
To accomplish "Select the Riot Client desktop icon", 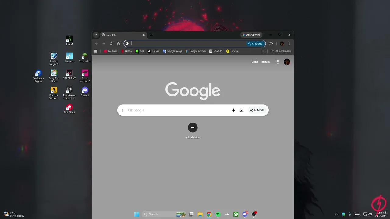I will tap(69, 109).
